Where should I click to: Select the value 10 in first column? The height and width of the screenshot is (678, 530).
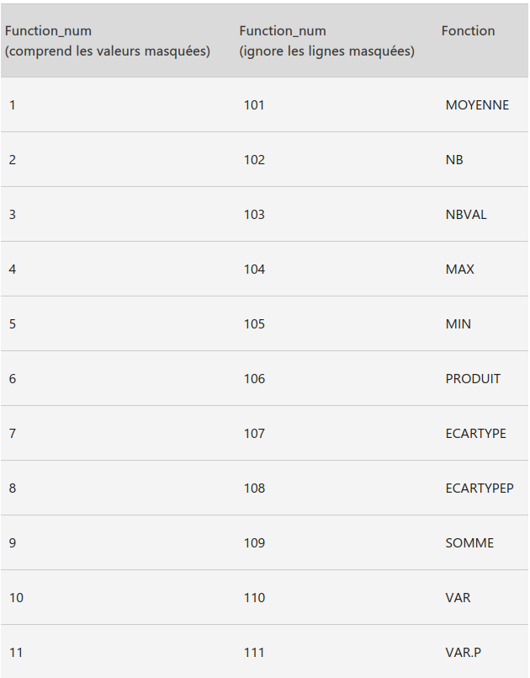point(16,598)
